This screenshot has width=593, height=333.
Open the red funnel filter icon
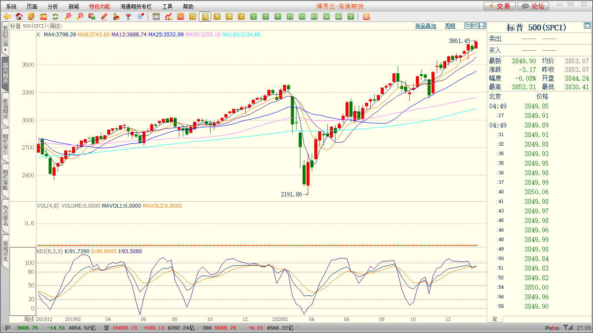[x=128, y=17]
